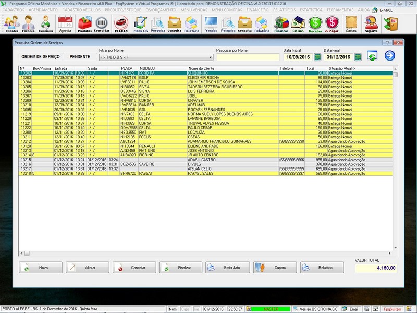Open the Fornece suppliers icon
This screenshot has height=313, width=417.
pos(28,24)
